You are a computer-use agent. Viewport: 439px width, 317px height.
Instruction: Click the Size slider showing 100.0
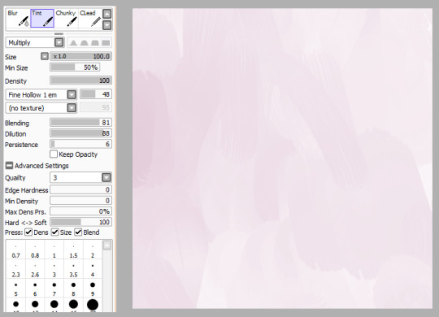(x=81, y=56)
